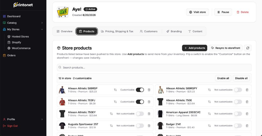Viewport: 262px width, 136px height.
Task: Delete the Aye! store
Action: (243, 12)
